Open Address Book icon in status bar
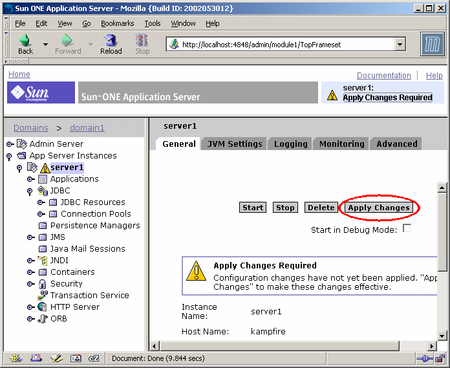The height and width of the screenshot is (368, 450). pyautogui.click(x=76, y=358)
